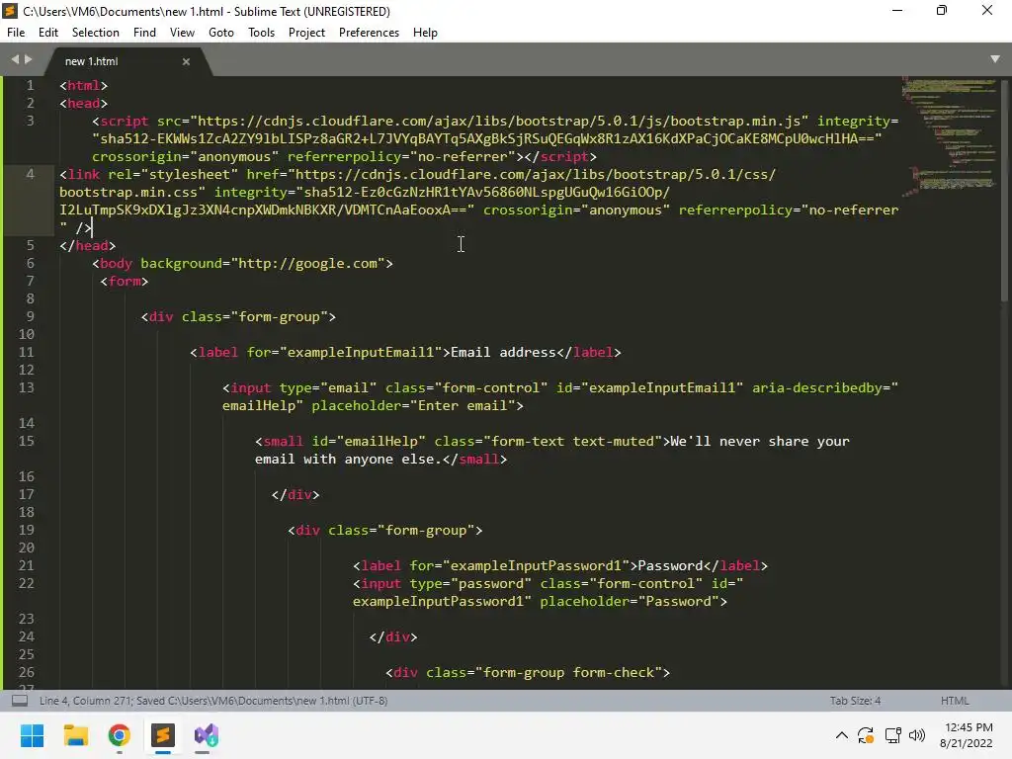Click line number 13 in gutter
1012x759 pixels.
click(x=26, y=387)
